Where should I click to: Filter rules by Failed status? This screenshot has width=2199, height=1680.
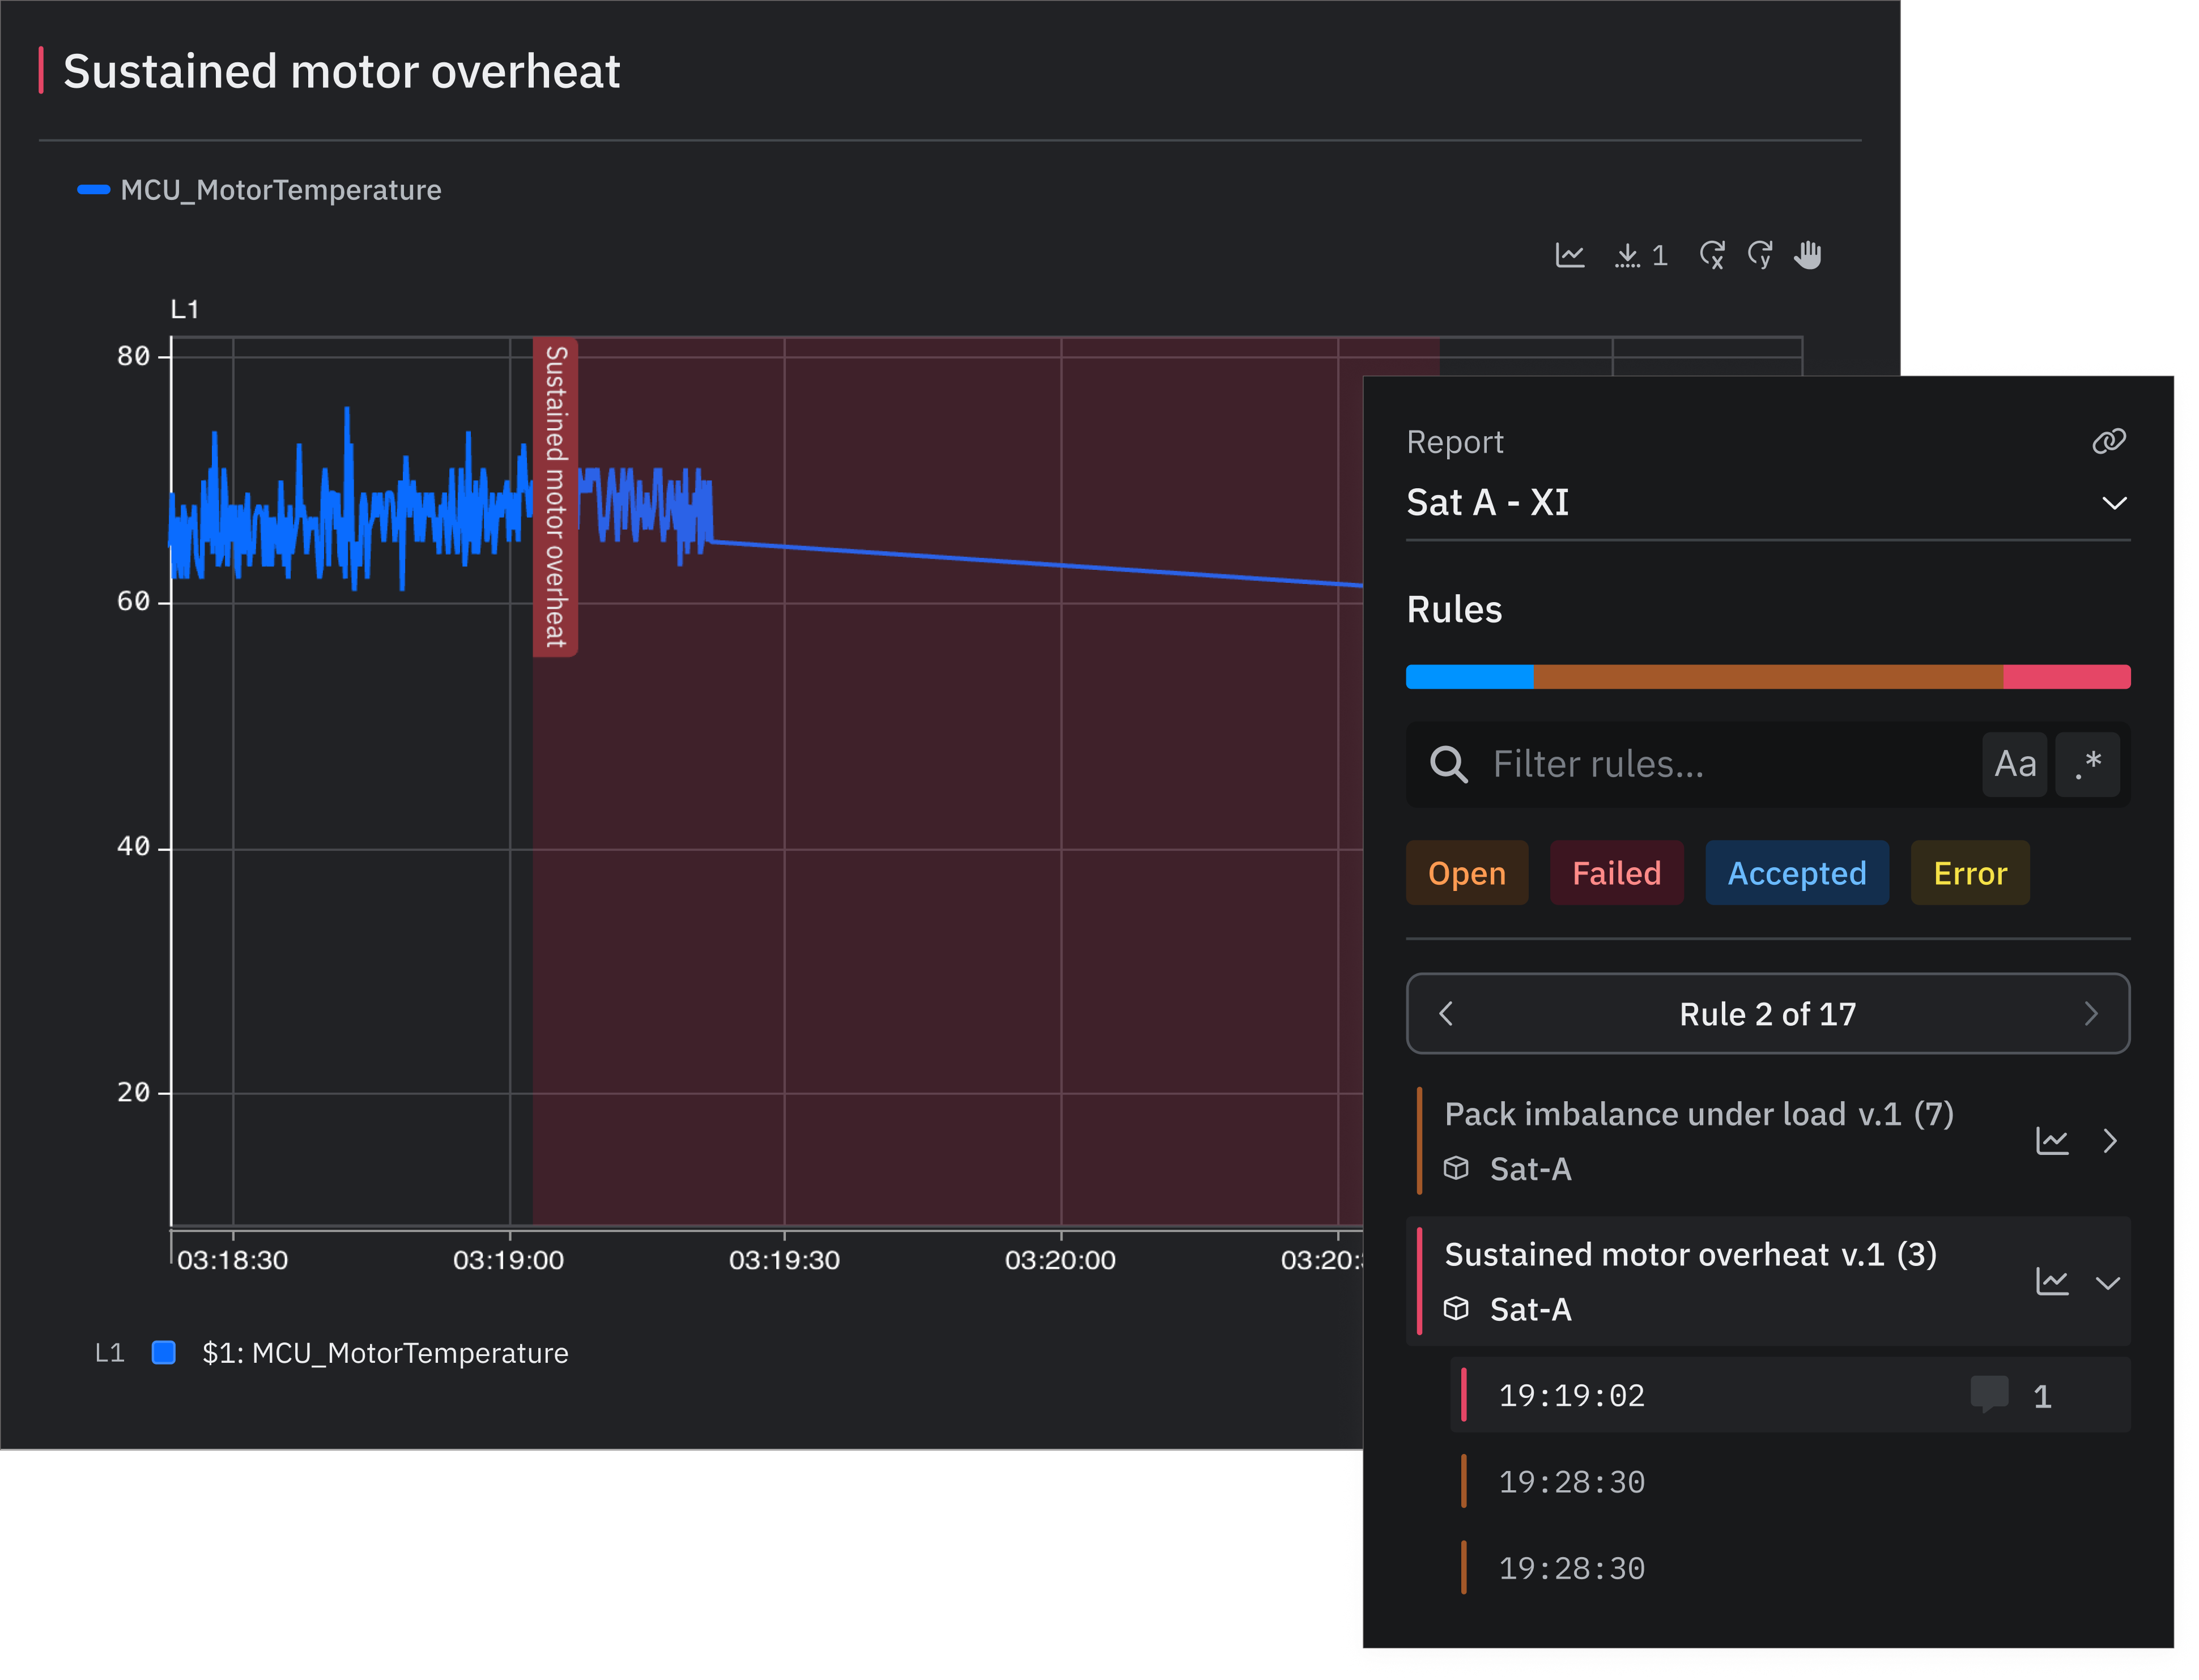click(x=1616, y=873)
